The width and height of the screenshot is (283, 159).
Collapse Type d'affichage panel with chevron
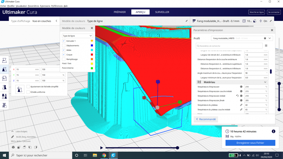pos(56,21)
